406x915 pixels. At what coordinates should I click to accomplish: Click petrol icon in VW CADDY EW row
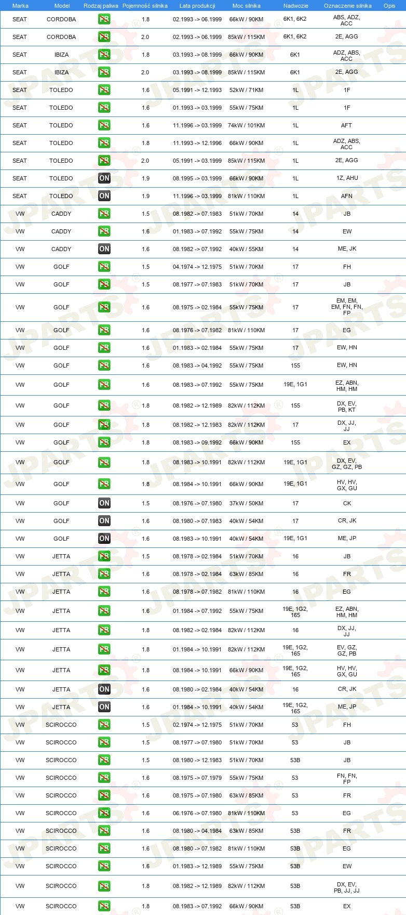pyautogui.click(x=104, y=231)
